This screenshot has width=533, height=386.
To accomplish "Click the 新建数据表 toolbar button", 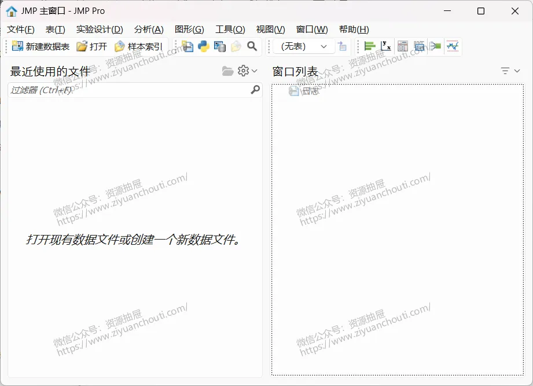I will pos(41,46).
